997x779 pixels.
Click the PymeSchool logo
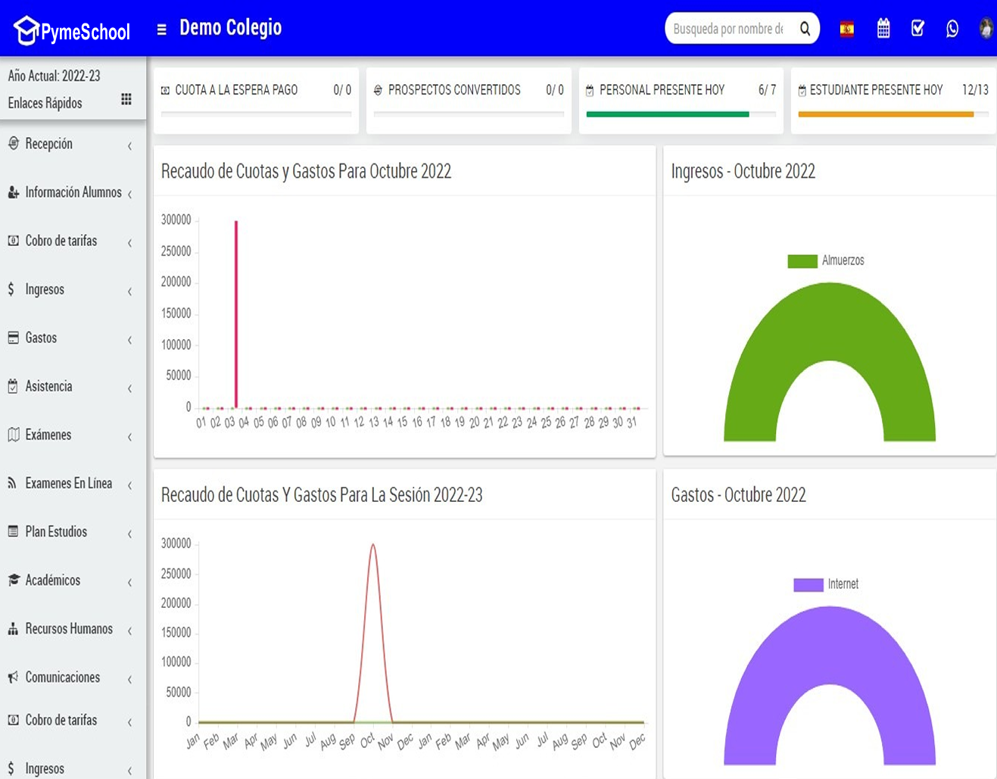[72, 31]
